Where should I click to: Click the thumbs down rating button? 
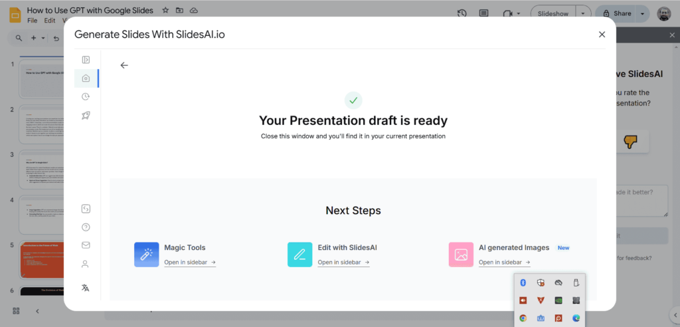coord(630,142)
